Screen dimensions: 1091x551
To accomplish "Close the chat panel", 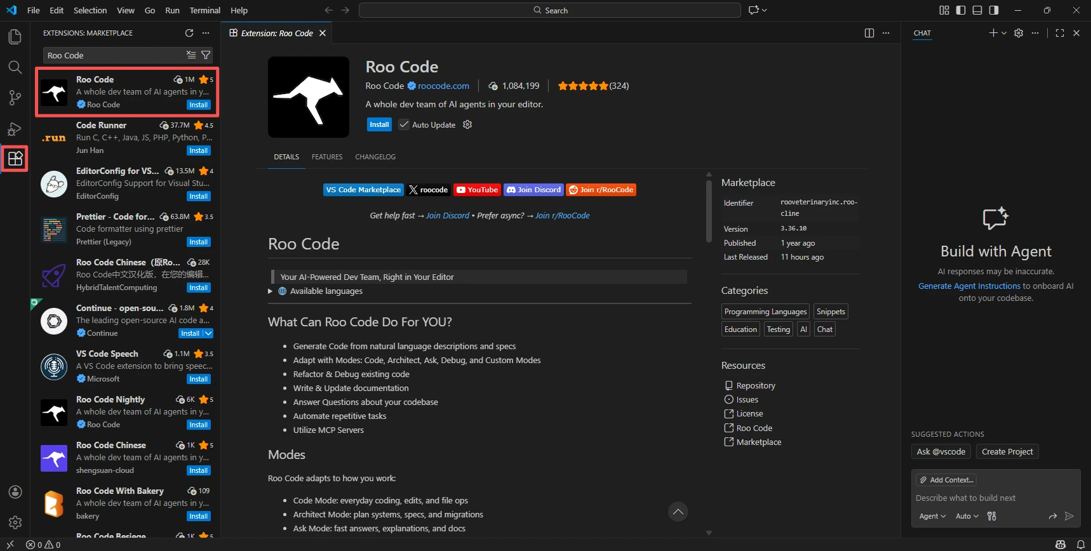I will 1076,33.
